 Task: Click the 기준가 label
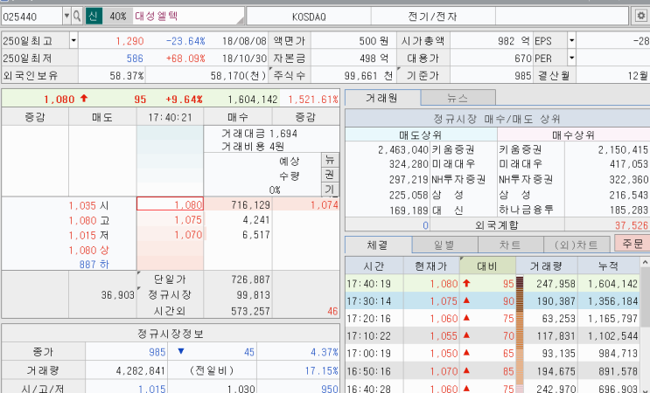(x=423, y=75)
